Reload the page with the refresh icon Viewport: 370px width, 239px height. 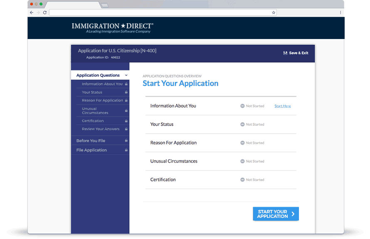[45, 12]
